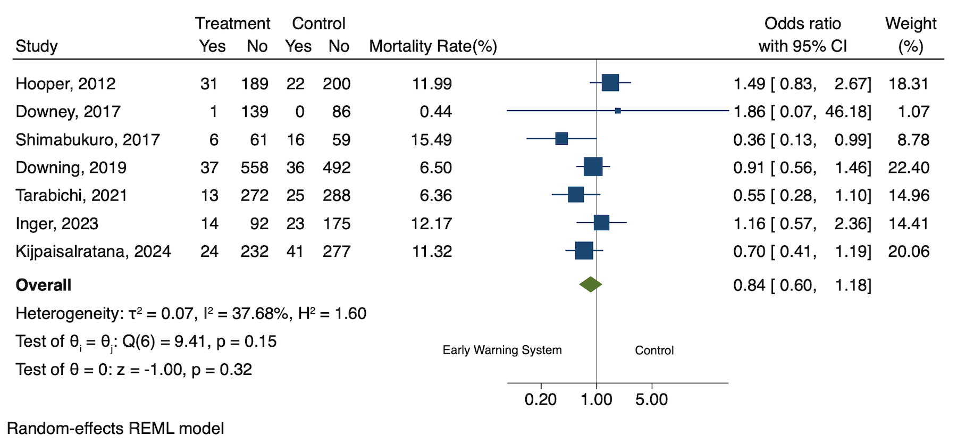Screen dimensions: 957x443
Task: Select the Kijpaisalratana, 2024 square marker
Action: pyautogui.click(x=584, y=250)
